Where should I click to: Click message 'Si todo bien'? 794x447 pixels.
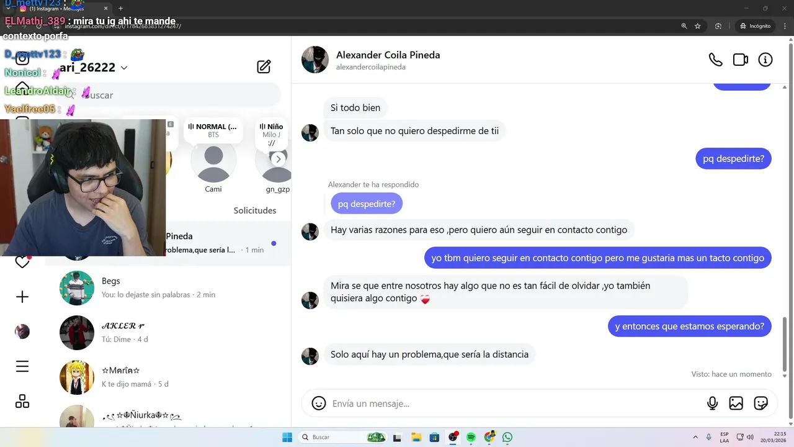tap(355, 107)
